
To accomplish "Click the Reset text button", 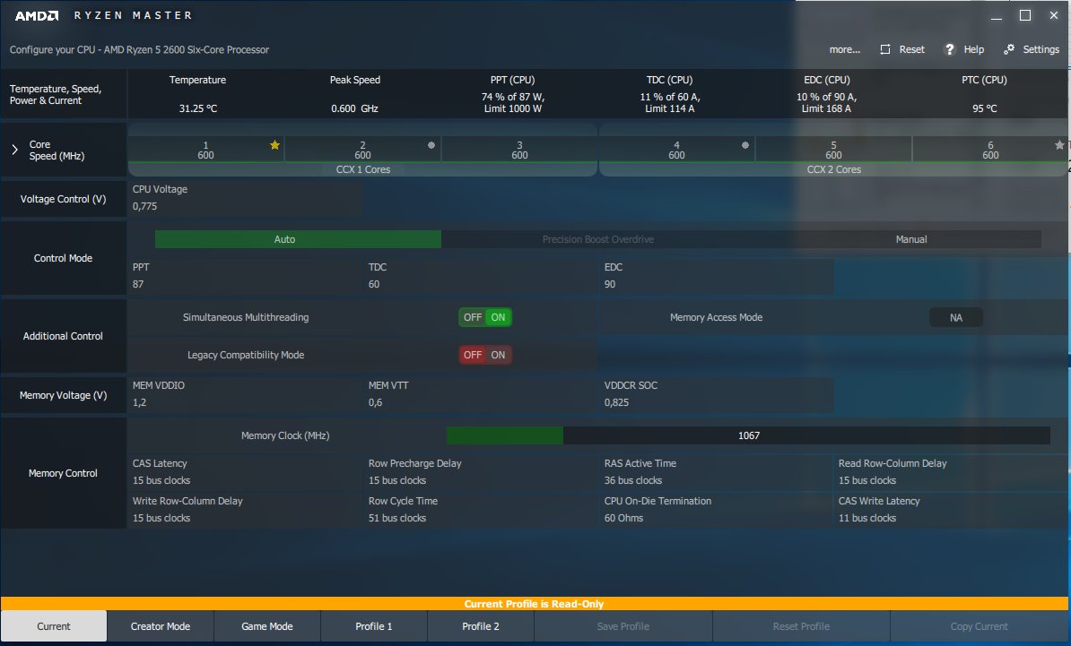I will [x=912, y=49].
